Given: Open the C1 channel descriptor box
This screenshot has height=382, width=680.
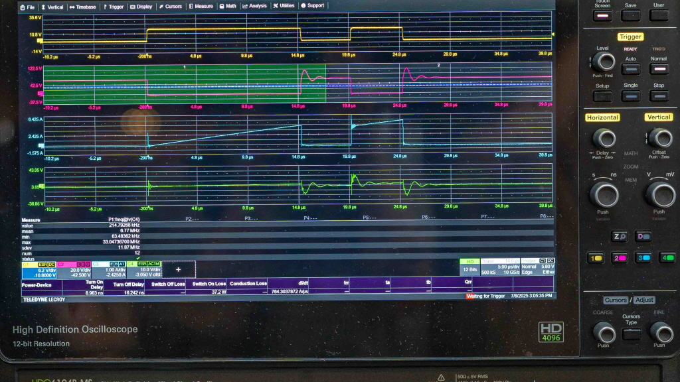Looking at the screenshot, I should 39,269.
